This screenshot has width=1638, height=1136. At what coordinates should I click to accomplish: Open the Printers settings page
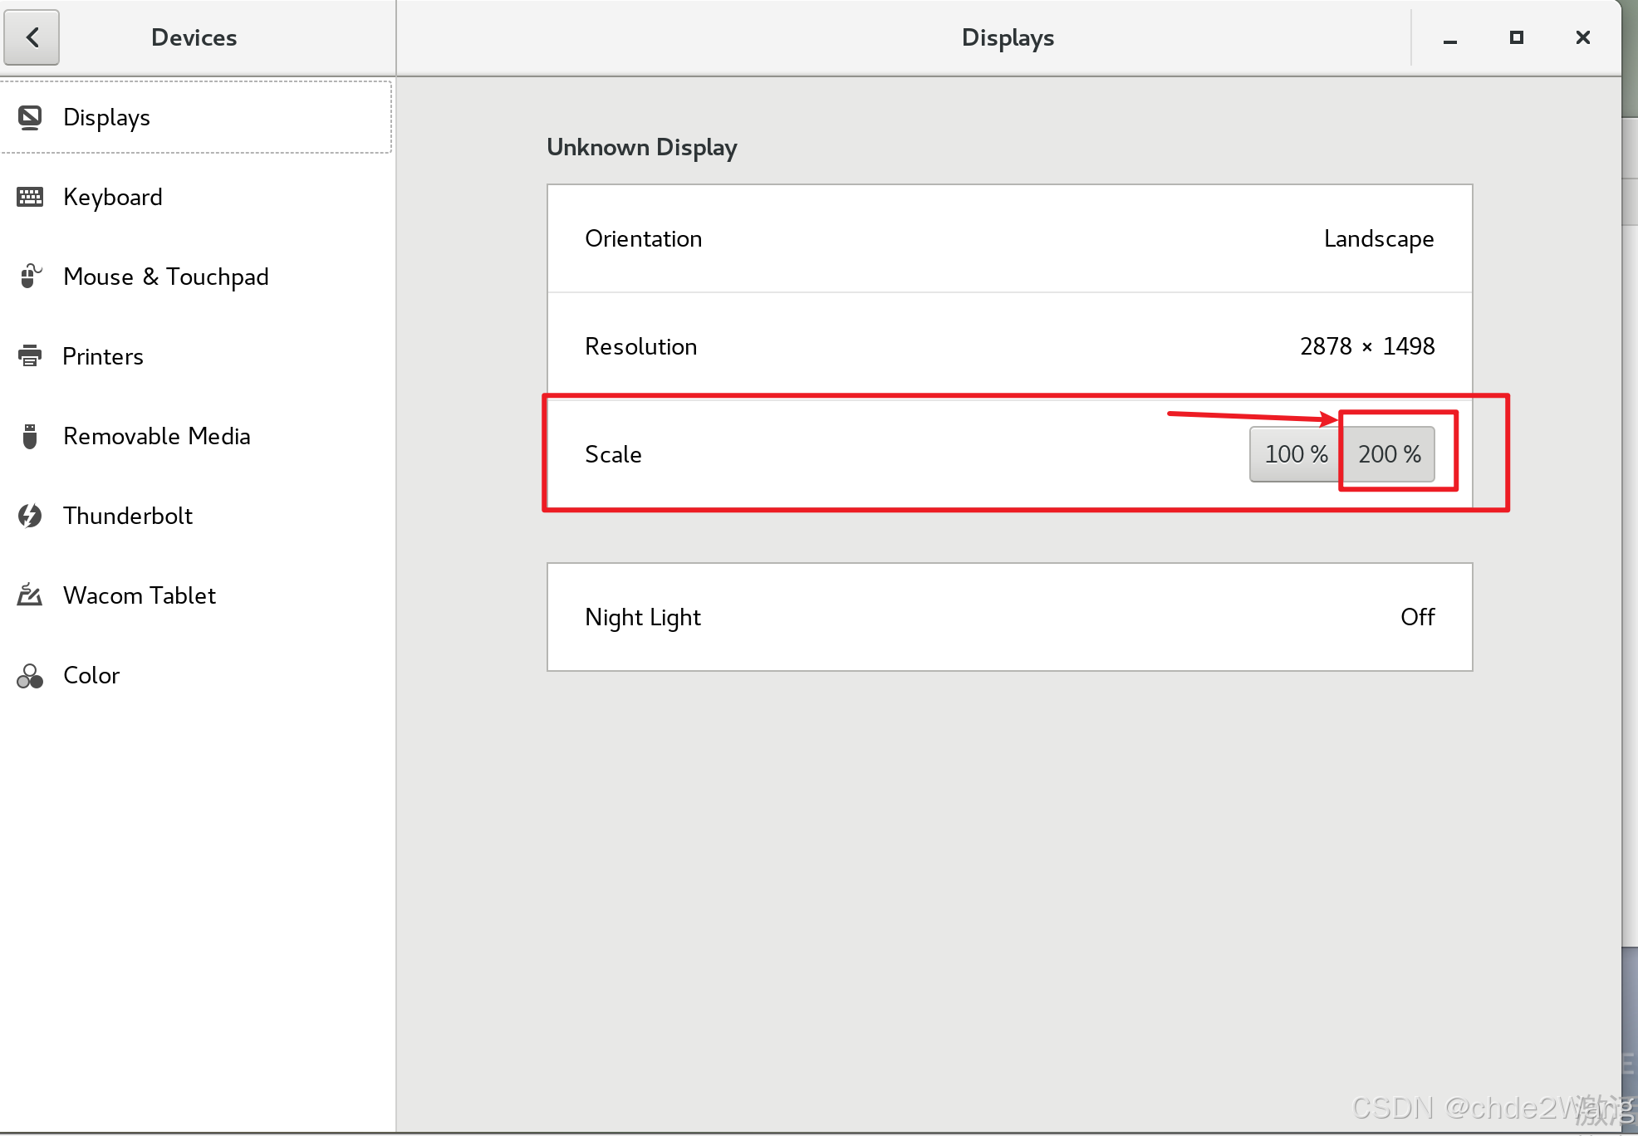coord(103,356)
